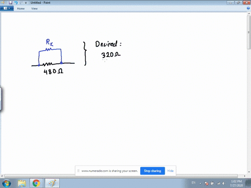
Task: Click the Save icon in quick access toolbar
Action: [10, 3]
